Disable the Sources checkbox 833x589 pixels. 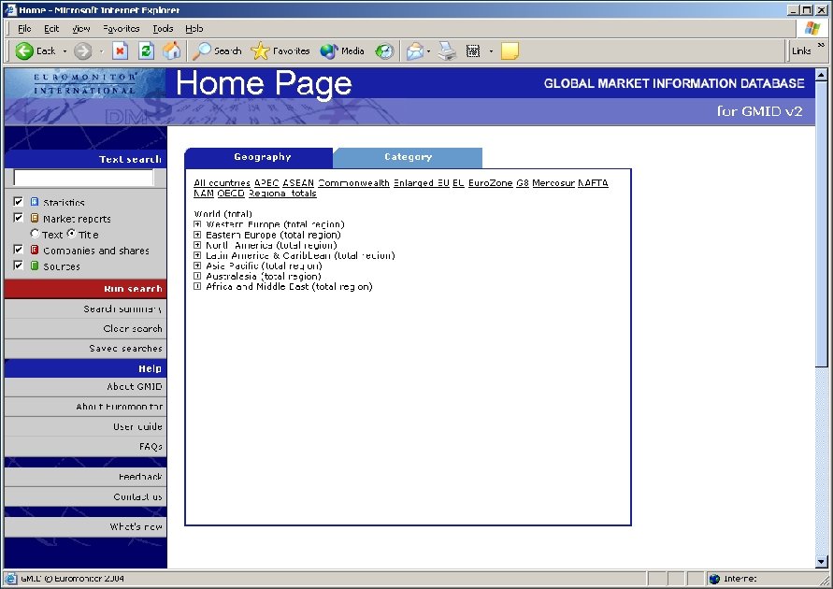click(x=18, y=266)
